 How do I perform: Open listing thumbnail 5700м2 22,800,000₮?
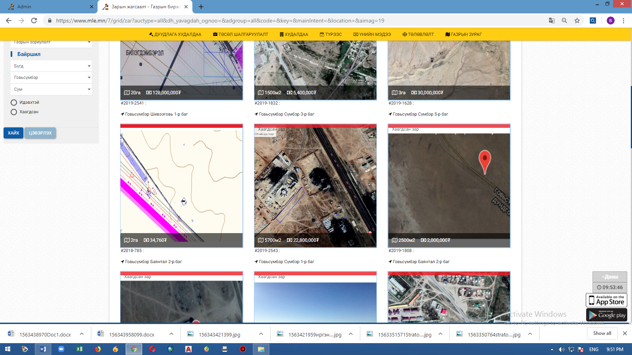315,186
